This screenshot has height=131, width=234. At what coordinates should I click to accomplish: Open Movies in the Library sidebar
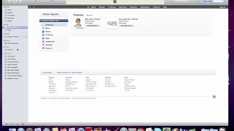point(10,13)
